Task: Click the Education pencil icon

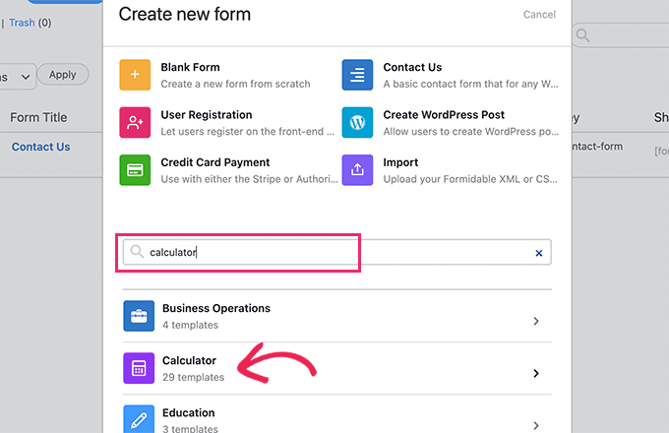Action: click(x=139, y=419)
